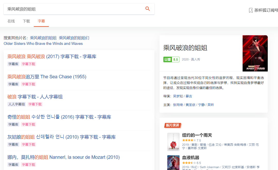The width and height of the screenshot is (278, 170).
Task: Open 破浪 字幕下载 - 人人字幕组 result
Action: coord(35,97)
